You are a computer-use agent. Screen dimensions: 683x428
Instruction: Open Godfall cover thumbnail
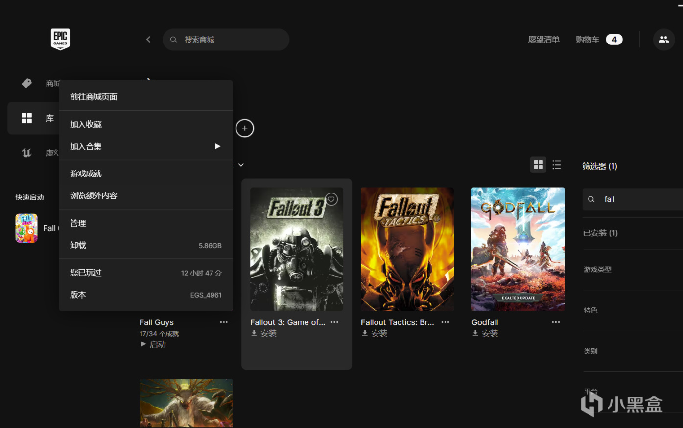518,249
